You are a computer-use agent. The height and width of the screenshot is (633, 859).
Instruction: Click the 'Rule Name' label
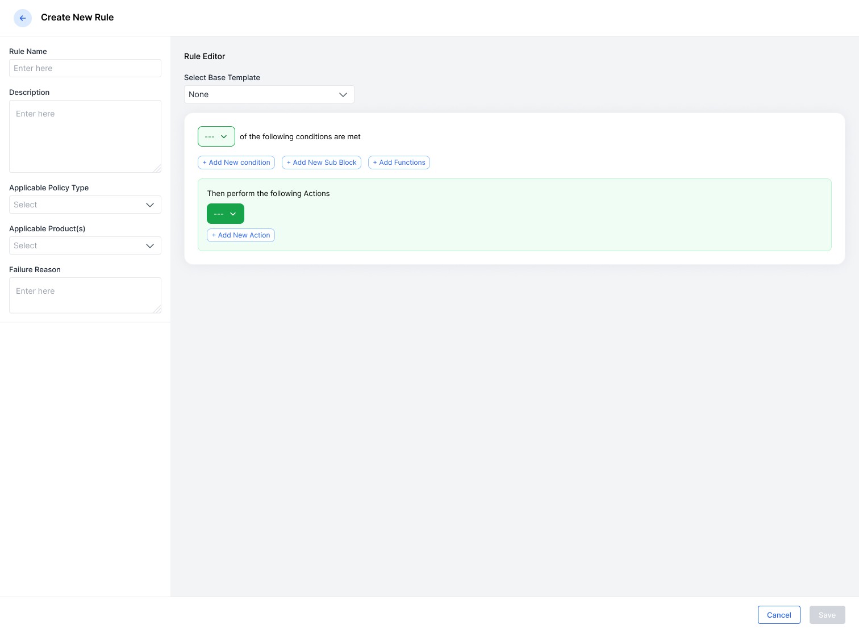coord(28,51)
